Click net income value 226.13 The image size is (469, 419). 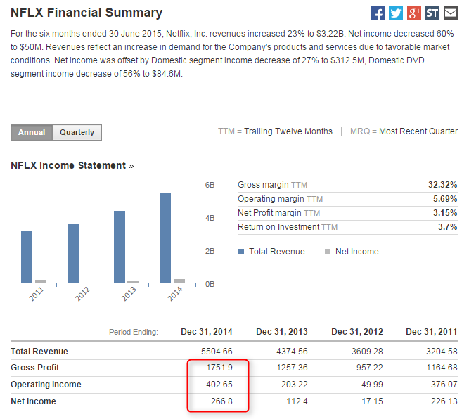click(444, 401)
